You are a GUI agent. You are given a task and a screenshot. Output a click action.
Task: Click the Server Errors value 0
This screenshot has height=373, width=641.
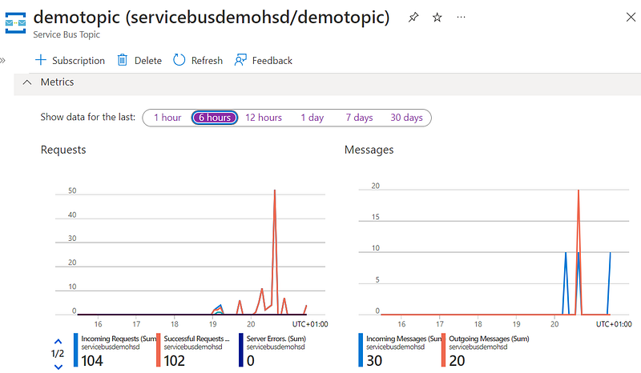[x=251, y=361]
